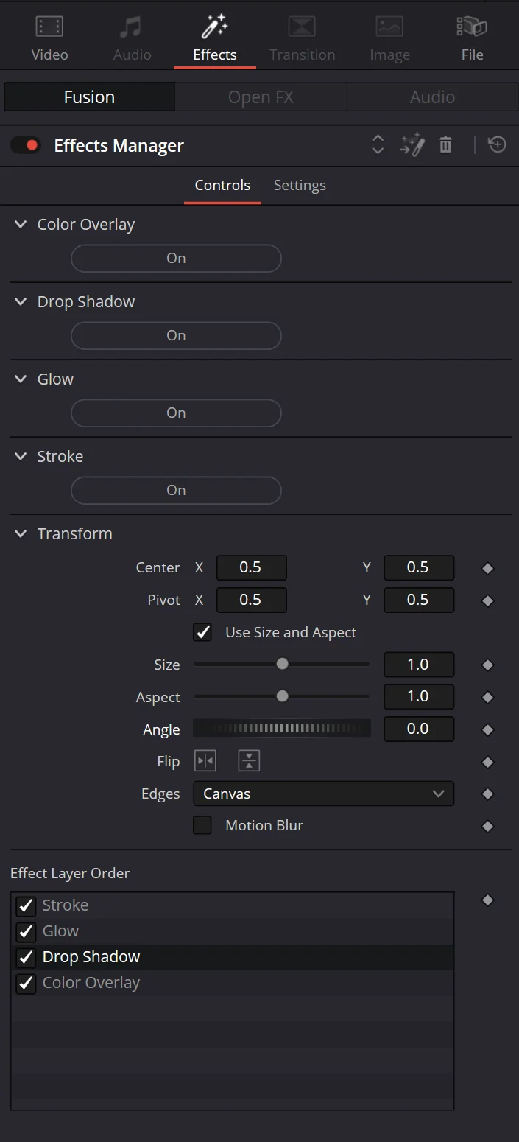Click the Center X value field

[x=251, y=568]
